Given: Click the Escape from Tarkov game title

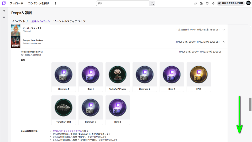Looking at the screenshot, I should coord(33,40).
